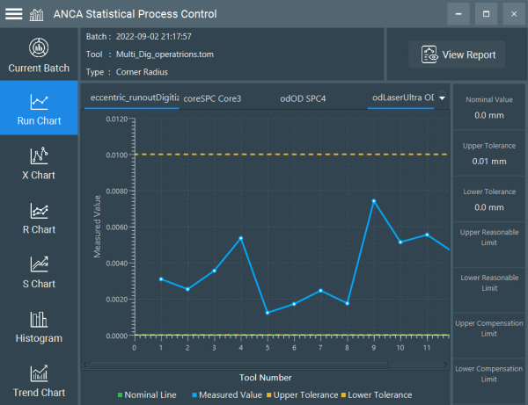Select the eccentric_runoutDigital tab
The image size is (528, 405).
coord(132,98)
